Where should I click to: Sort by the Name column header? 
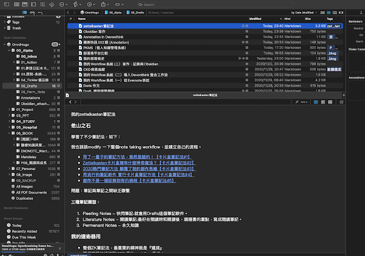82,19
